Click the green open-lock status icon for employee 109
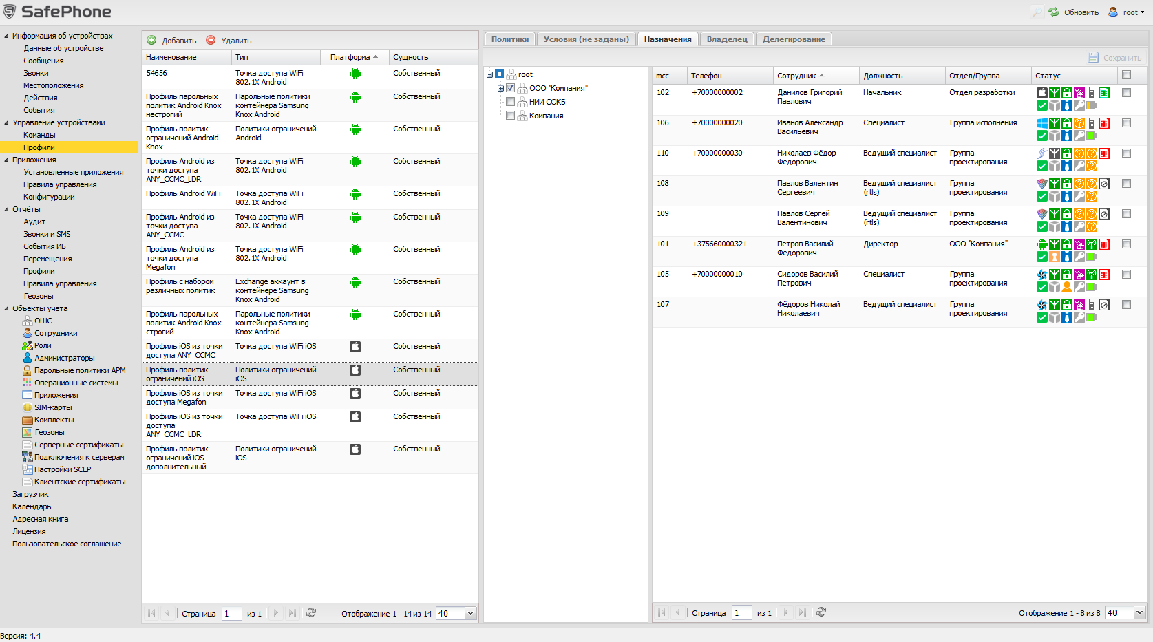This screenshot has width=1153, height=642. click(x=1067, y=214)
